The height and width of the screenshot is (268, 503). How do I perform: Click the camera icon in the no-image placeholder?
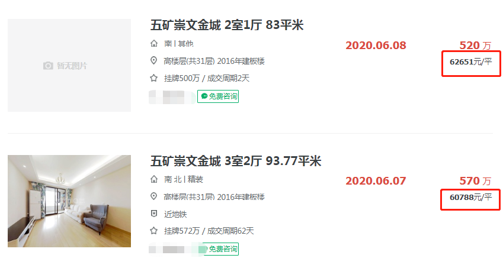pos(48,66)
